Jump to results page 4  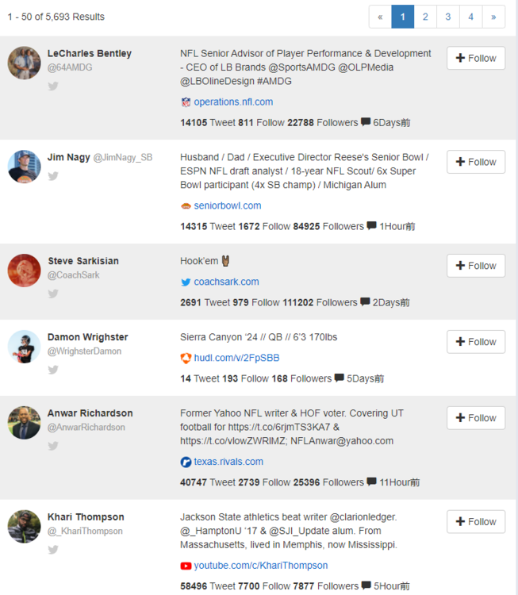pos(470,17)
